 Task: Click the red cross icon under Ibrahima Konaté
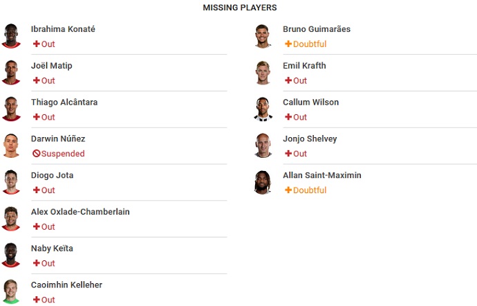[37, 44]
